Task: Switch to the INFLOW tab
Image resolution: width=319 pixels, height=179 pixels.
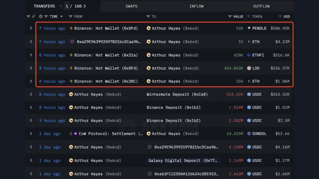Action: click(197, 6)
